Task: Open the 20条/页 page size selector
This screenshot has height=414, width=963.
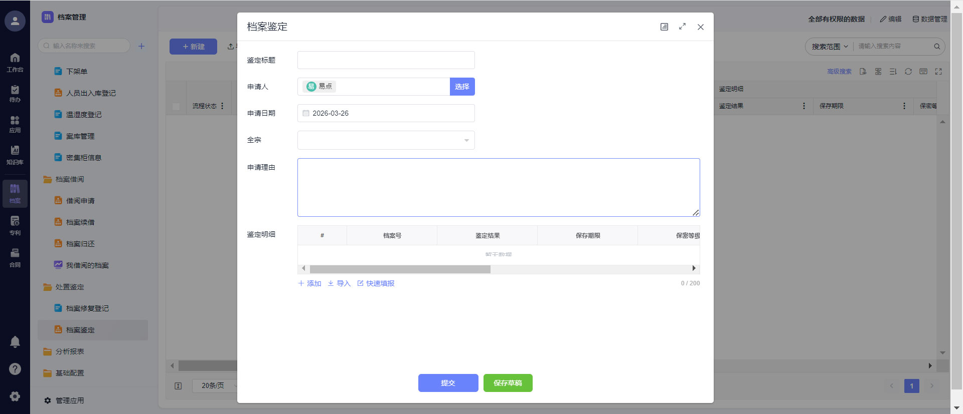Action: 214,385
